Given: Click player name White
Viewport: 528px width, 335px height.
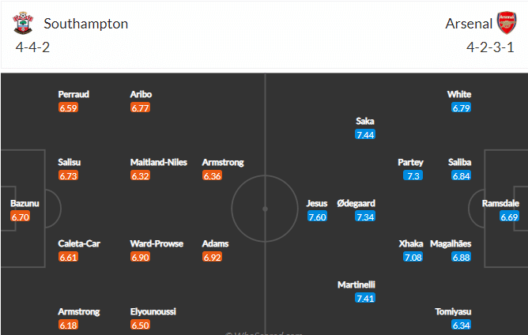Looking at the screenshot, I should click(x=459, y=94).
